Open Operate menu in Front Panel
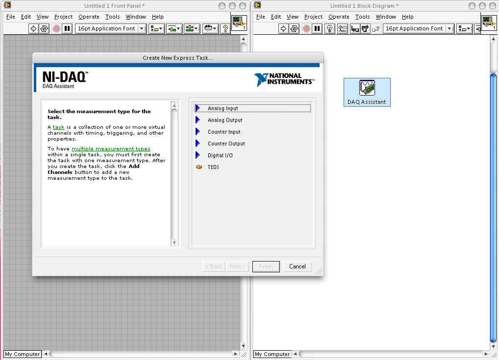The image size is (499, 360). click(89, 17)
